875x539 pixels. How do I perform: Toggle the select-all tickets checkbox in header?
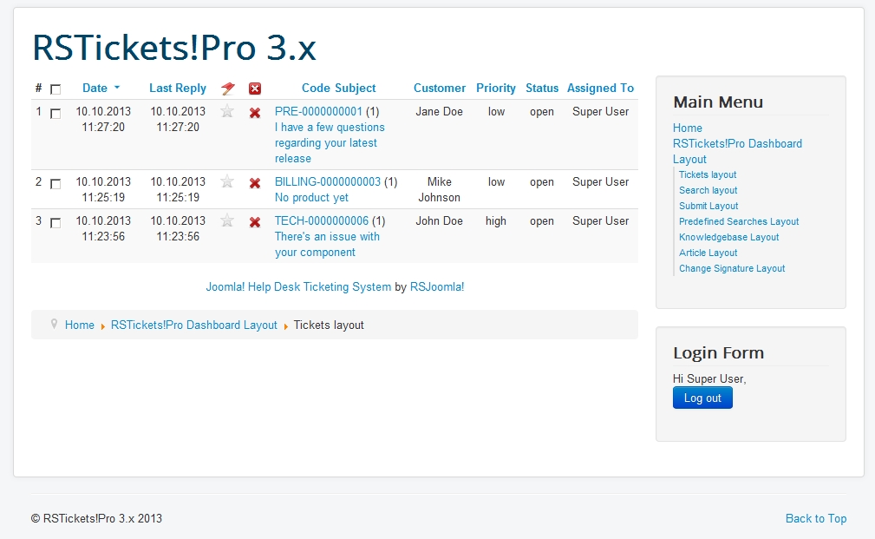pyautogui.click(x=56, y=89)
